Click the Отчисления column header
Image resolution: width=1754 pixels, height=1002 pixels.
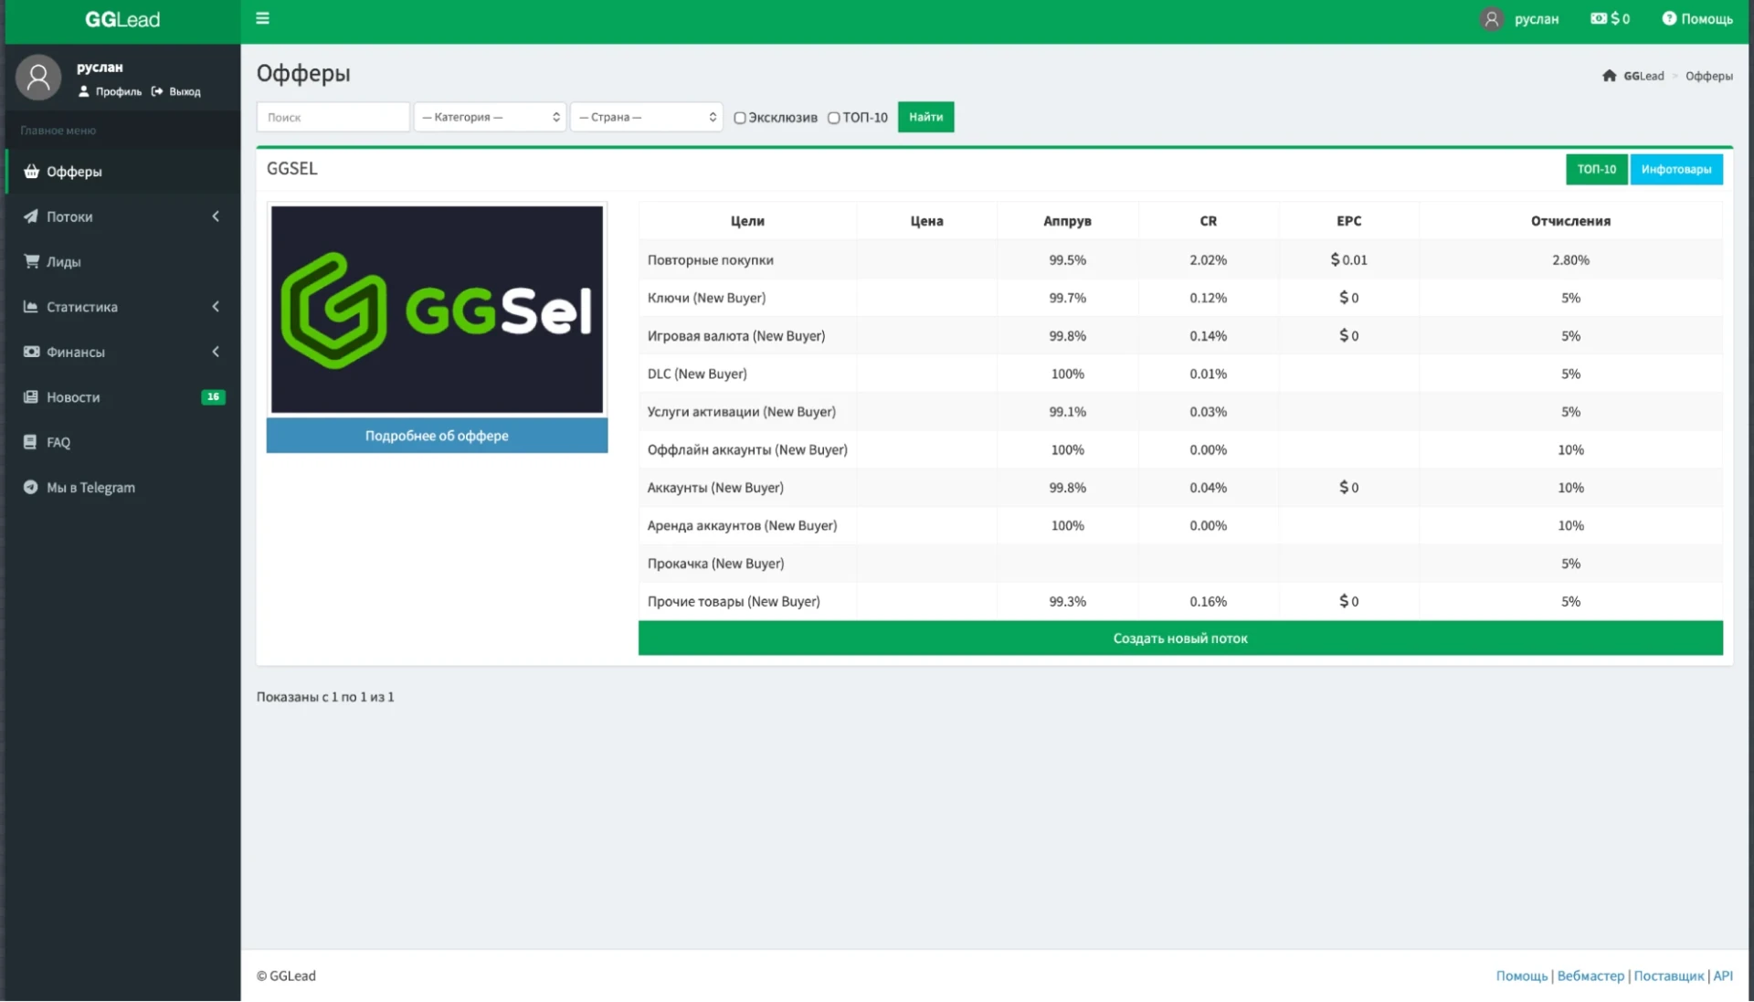(x=1570, y=221)
